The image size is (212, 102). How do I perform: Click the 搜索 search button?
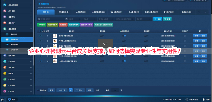[158, 19]
